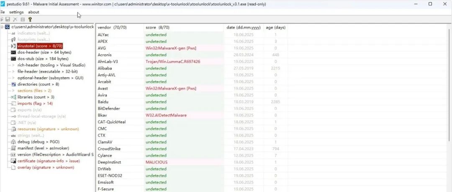Click the Acronis age value 448

click(275, 55)
